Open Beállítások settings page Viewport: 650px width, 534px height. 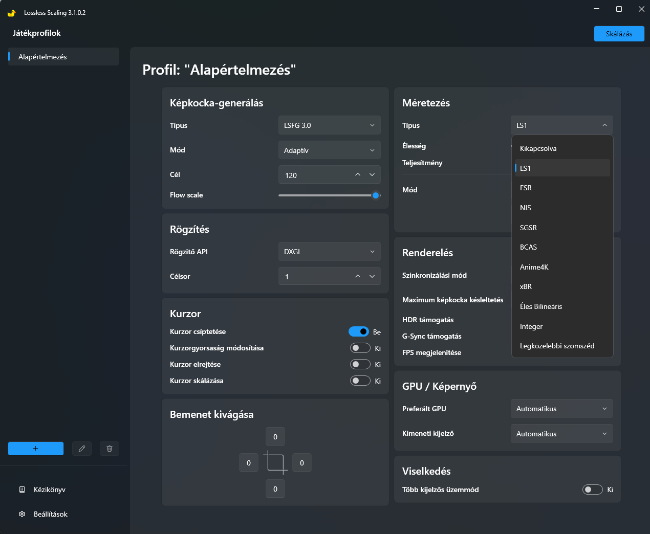51,514
